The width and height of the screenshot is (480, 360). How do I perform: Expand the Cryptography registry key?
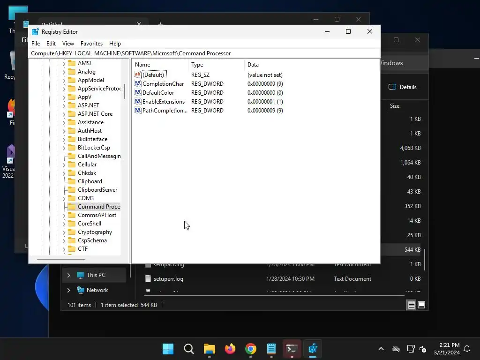click(64, 232)
